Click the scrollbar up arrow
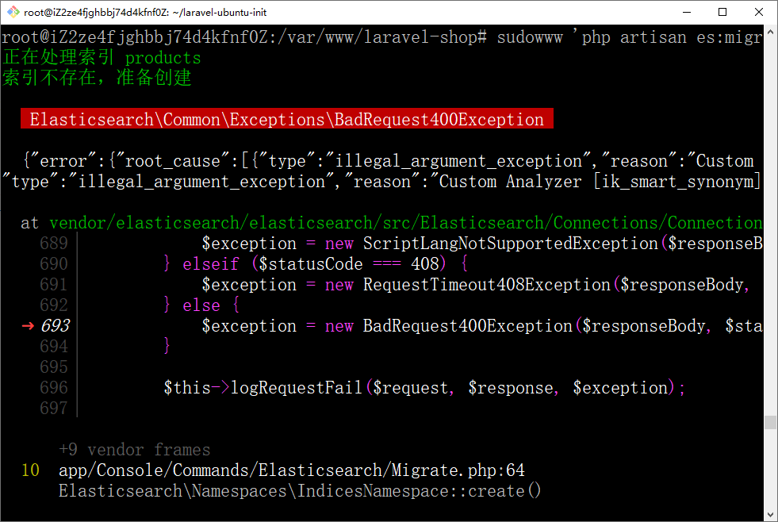 771,31
